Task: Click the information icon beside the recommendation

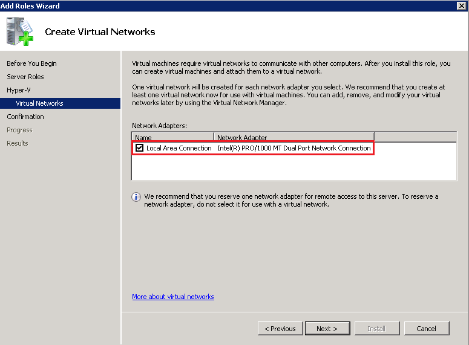Action: pos(136,197)
